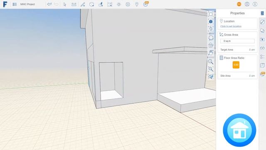The image size is (266, 150).
Task: Click the Gross Area input field
Action: coord(237,41)
